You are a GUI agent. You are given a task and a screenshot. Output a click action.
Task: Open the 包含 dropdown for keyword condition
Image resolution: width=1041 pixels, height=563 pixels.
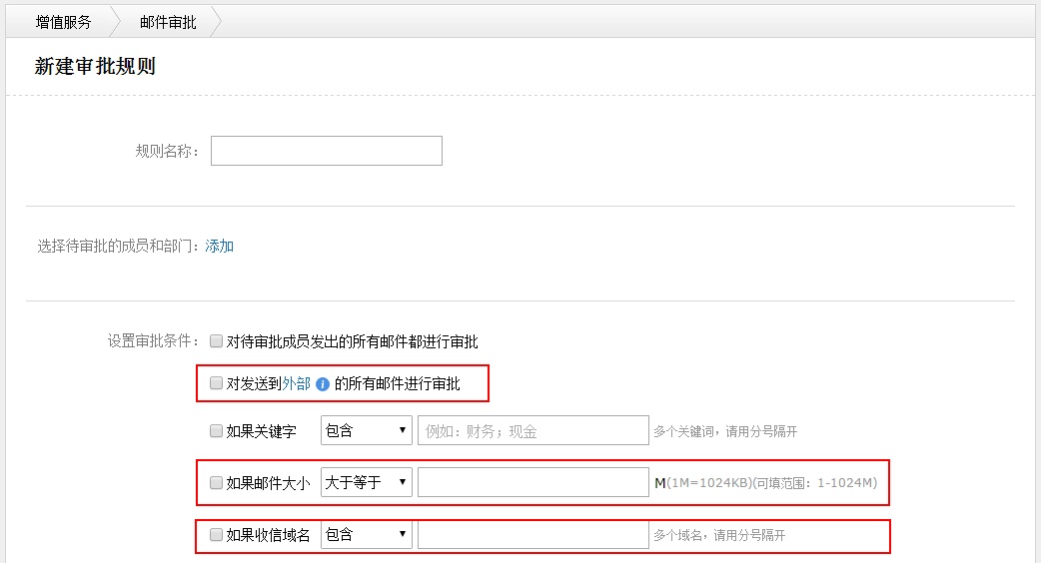coord(366,431)
